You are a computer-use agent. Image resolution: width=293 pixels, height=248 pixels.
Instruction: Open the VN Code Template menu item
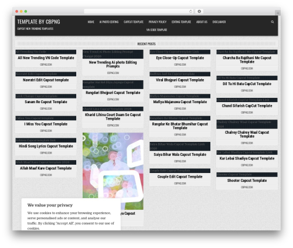click(x=156, y=30)
